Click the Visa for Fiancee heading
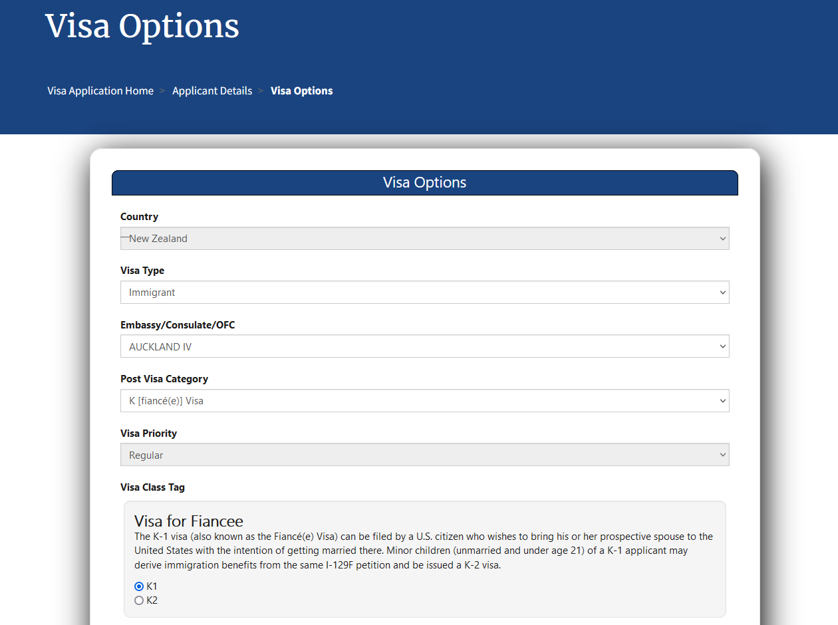 point(189,521)
